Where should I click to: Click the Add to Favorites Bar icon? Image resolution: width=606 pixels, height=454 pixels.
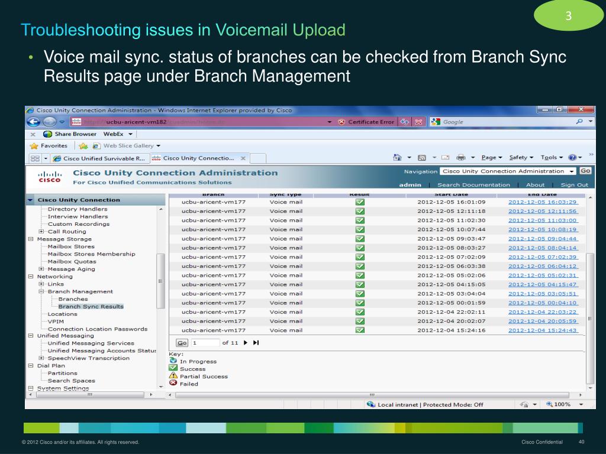83,146
